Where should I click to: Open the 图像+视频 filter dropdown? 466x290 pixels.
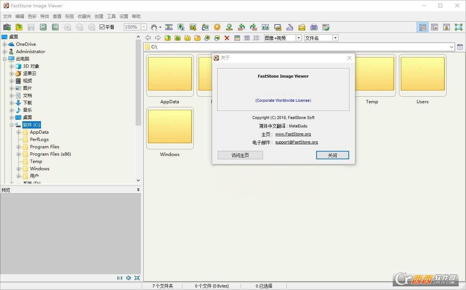[299, 38]
